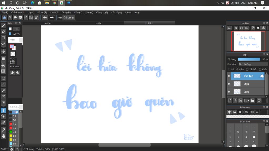This screenshot has height=151, width=269.
Task: Open Windows Start menu
Action: click(x=3, y=3)
